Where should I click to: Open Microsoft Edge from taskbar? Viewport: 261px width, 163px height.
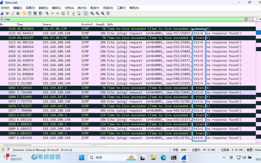163,157
